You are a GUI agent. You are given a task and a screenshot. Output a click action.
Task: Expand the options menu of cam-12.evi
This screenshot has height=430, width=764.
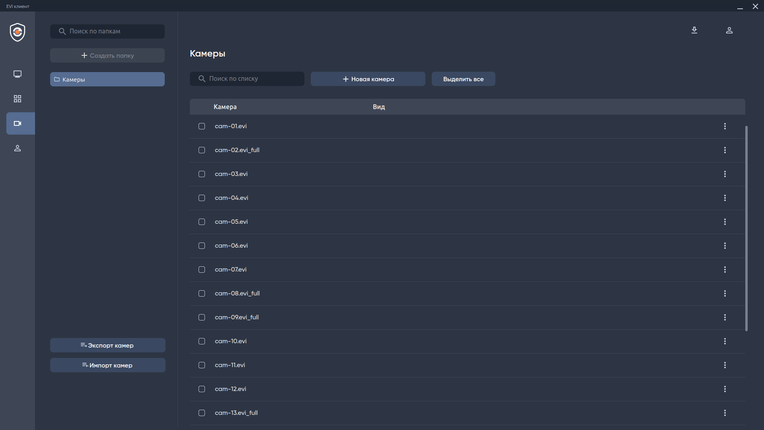point(725,389)
